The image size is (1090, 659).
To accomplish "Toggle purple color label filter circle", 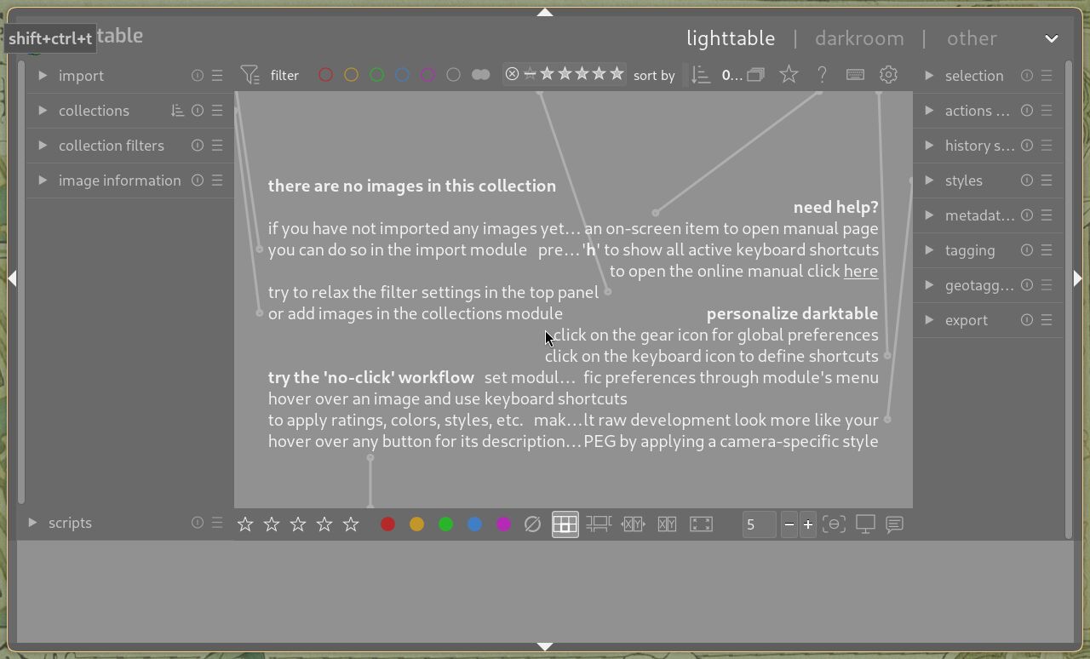I will tap(427, 75).
